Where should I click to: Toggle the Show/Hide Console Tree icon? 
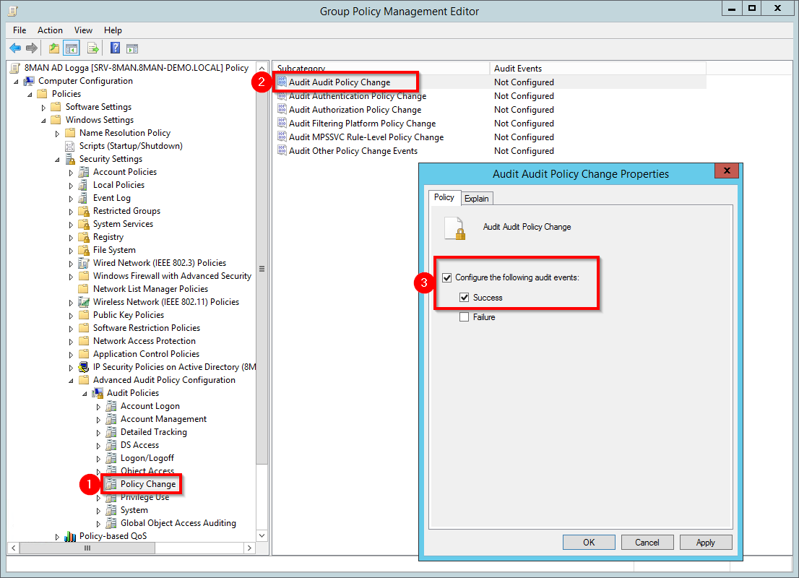pos(72,48)
